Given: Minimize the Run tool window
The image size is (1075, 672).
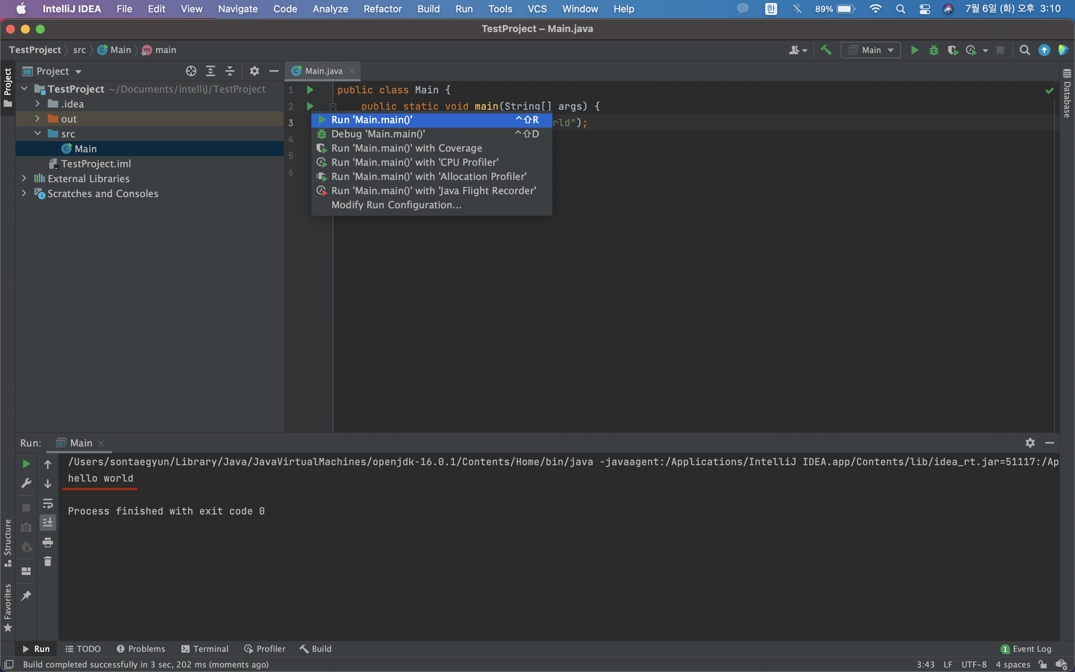Looking at the screenshot, I should click(1049, 443).
